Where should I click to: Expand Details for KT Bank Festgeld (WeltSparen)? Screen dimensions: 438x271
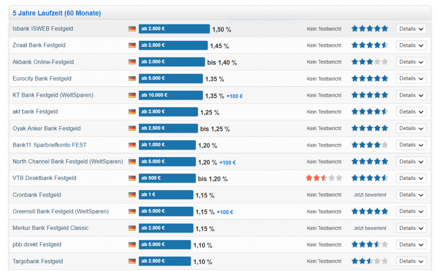411,95
